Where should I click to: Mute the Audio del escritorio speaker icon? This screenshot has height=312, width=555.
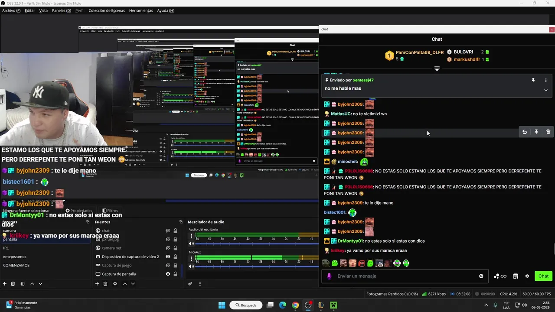(x=191, y=244)
